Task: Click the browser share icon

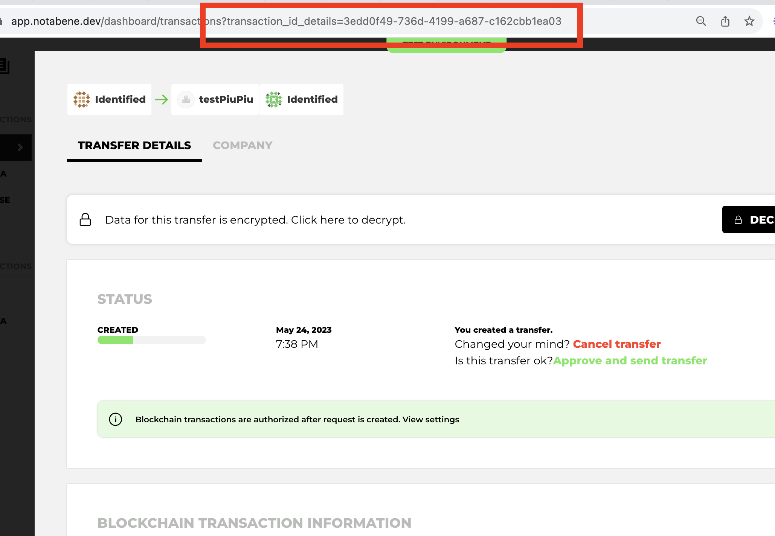Action: pos(725,21)
